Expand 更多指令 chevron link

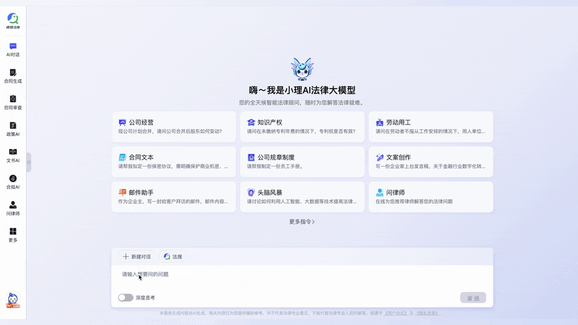coord(302,221)
